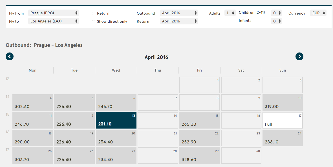Select April 29 fare 328.60

(x=200, y=156)
